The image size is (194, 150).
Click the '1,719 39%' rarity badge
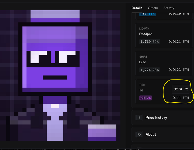tap(149, 42)
